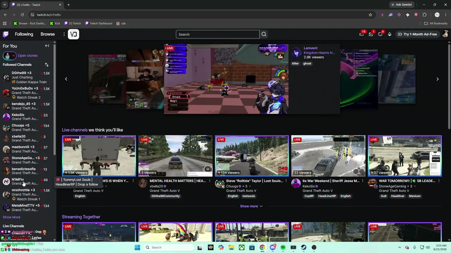
Task: Open the Twitch Dashboard bookmark
Action: pos(98,23)
